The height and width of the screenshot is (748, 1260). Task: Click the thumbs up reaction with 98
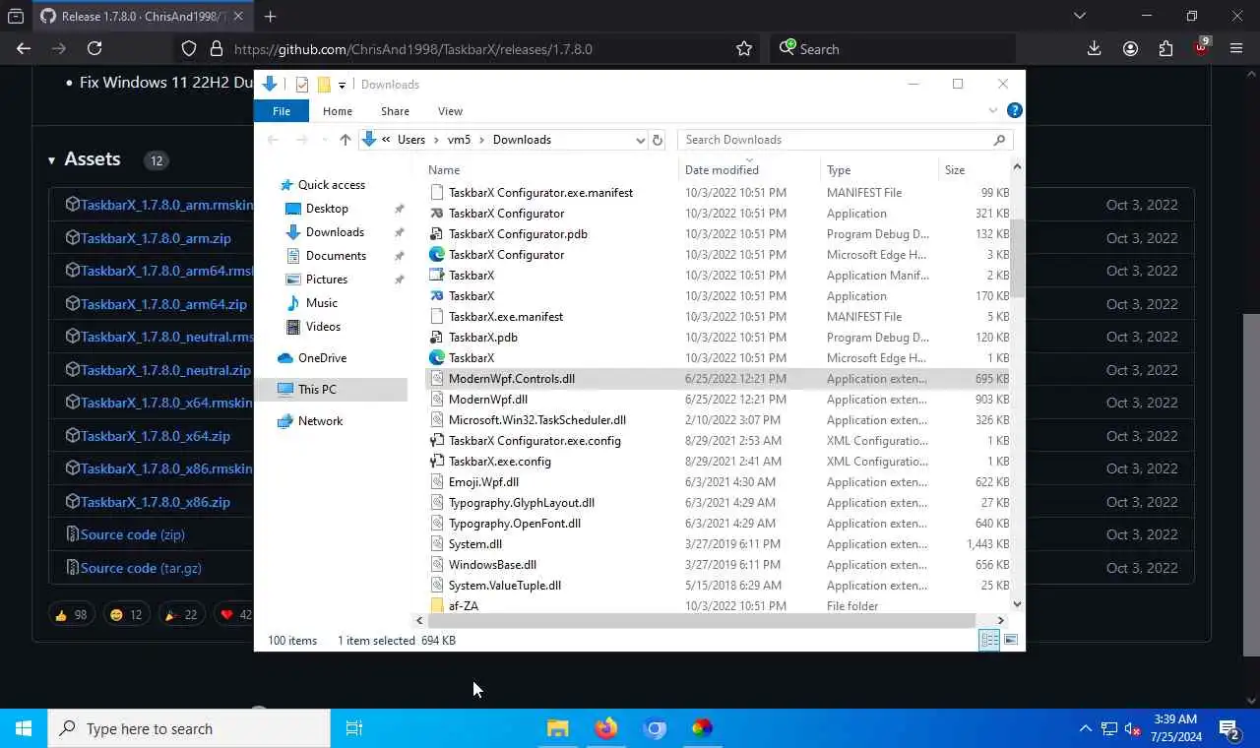click(x=71, y=614)
